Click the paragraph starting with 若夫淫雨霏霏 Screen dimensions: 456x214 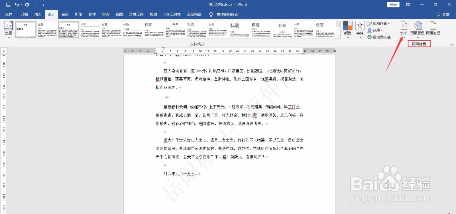(x=229, y=79)
